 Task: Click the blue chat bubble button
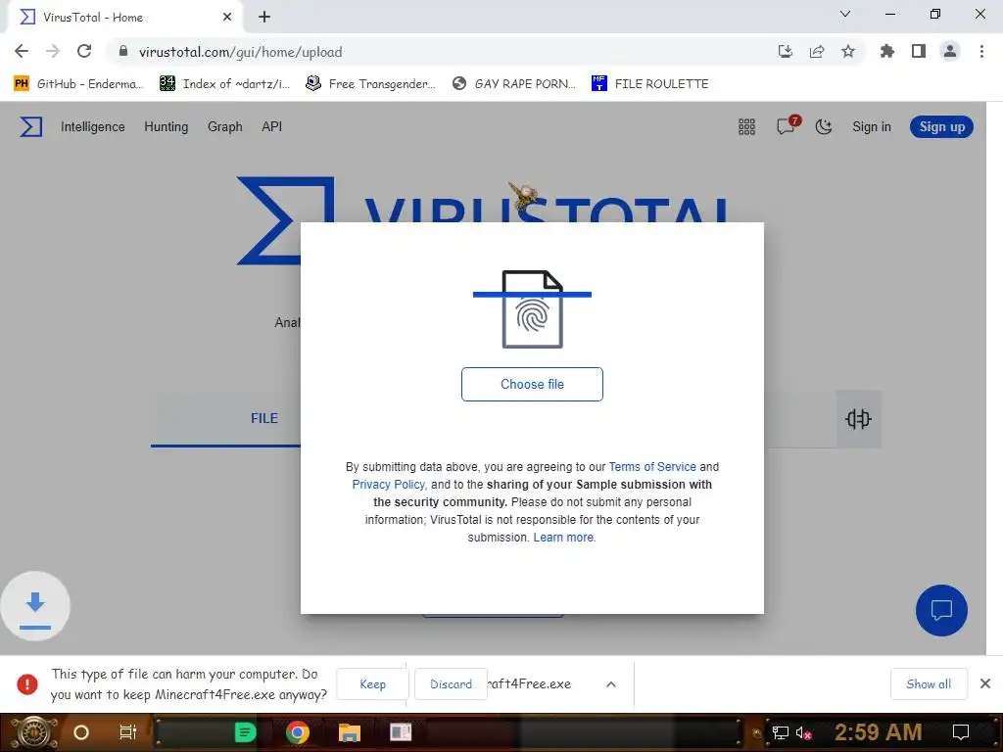941,610
